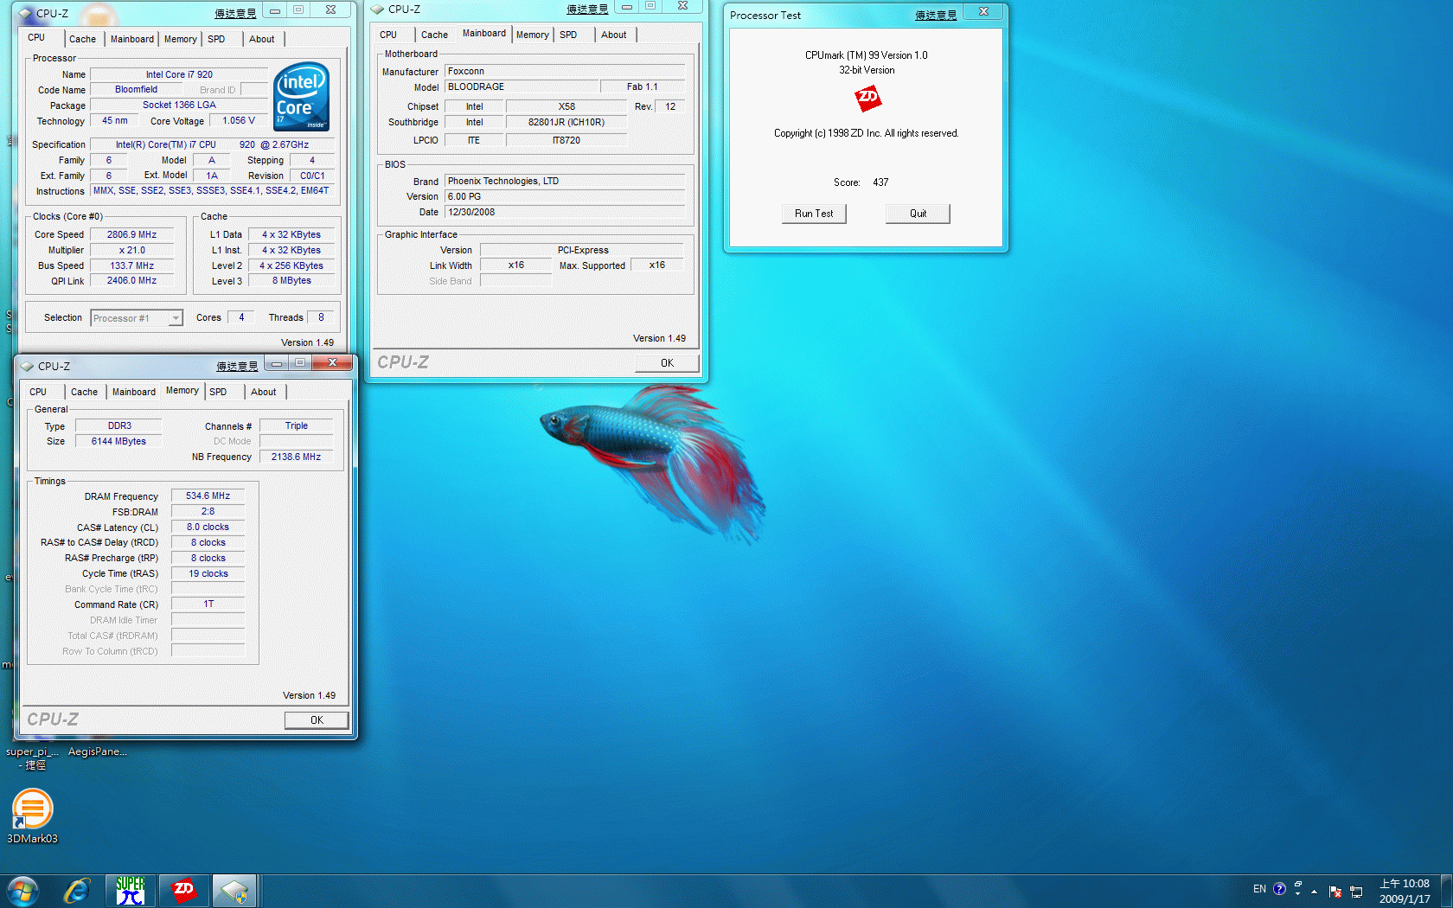Click the network tray icon

coord(1356,892)
